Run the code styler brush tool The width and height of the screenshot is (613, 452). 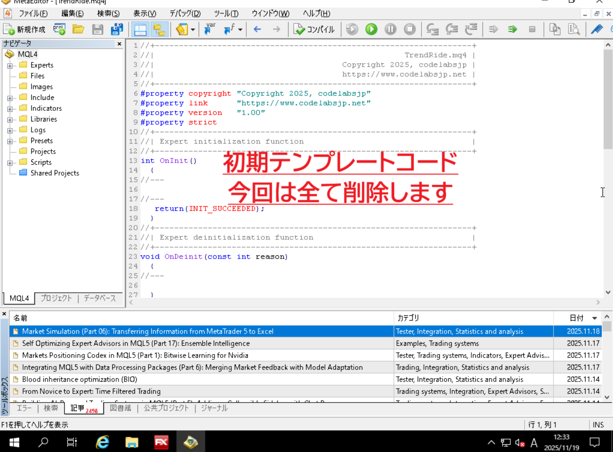(x=597, y=29)
